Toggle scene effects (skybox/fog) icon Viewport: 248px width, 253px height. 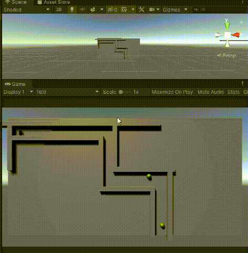point(93,9)
